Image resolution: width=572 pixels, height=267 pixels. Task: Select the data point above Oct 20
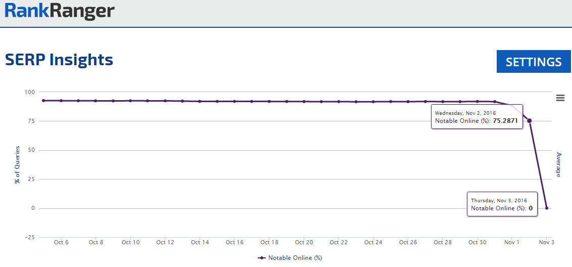(304, 101)
